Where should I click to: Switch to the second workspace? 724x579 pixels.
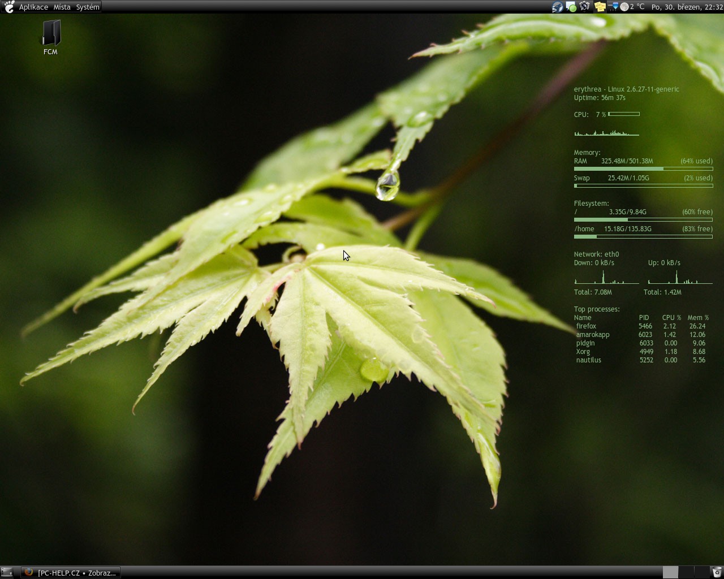tap(686, 572)
